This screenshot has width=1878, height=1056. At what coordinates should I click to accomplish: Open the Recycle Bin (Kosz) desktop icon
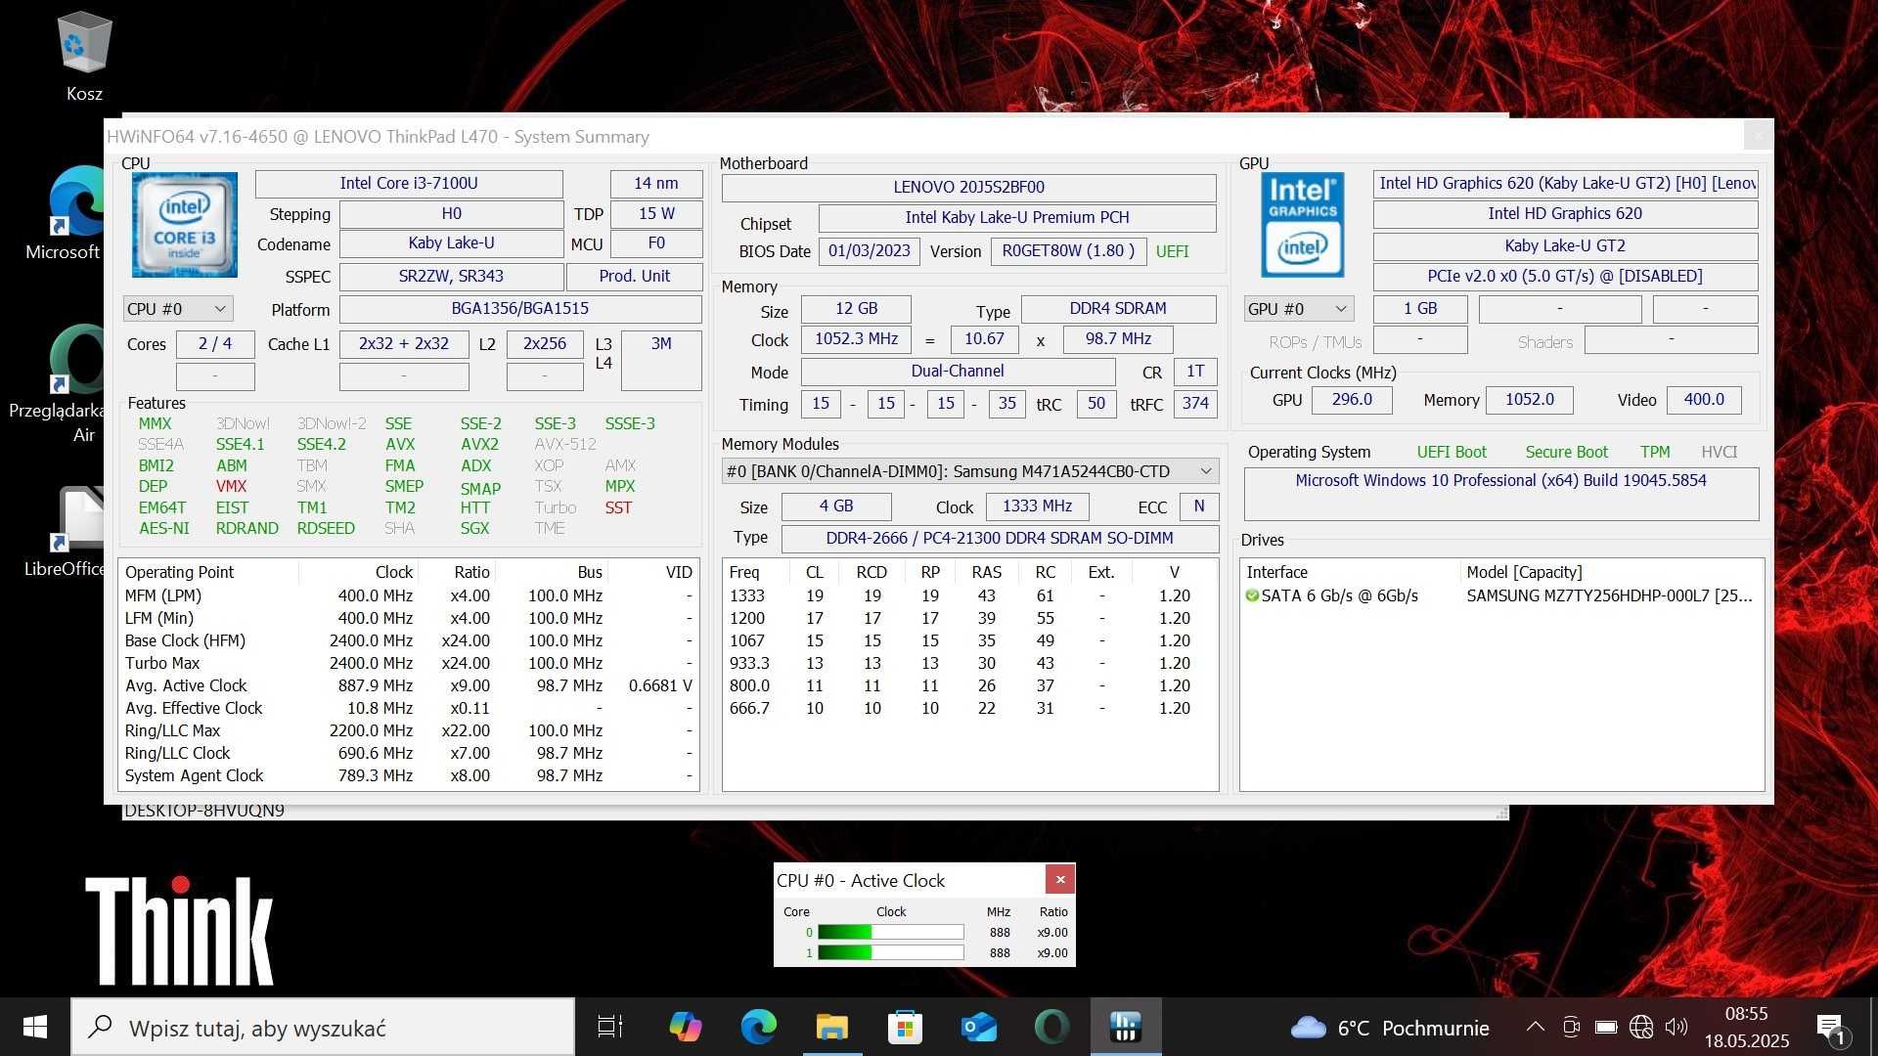point(84,56)
